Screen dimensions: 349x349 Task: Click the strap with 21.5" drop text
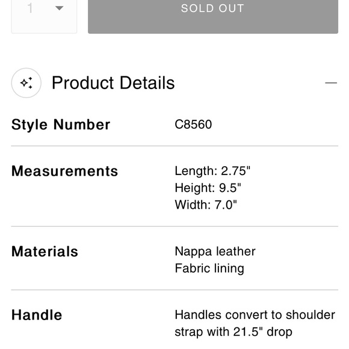(x=233, y=332)
